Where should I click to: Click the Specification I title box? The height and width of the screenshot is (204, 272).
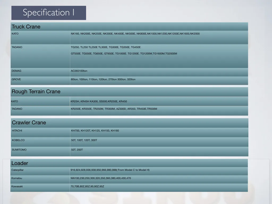click(x=49, y=13)
